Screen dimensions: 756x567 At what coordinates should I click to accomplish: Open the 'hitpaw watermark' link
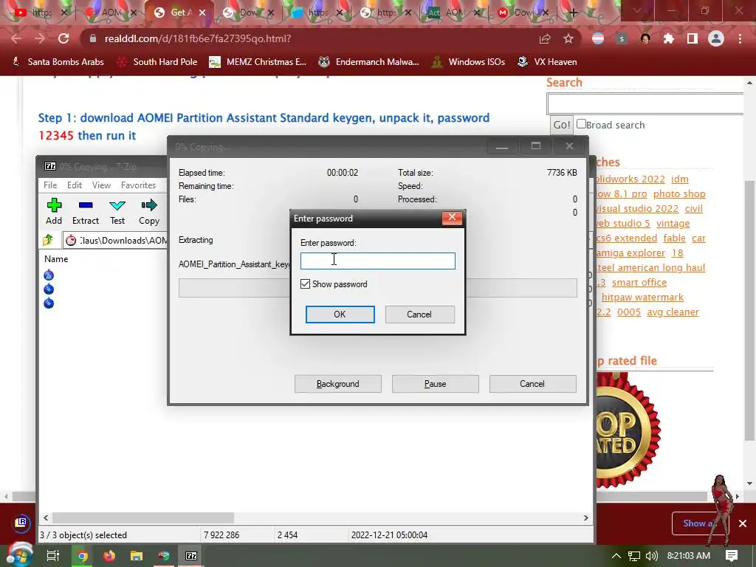[x=642, y=298]
